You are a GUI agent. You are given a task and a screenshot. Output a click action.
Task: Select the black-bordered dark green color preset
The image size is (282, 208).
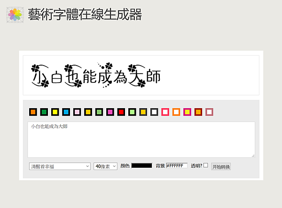[44, 112]
